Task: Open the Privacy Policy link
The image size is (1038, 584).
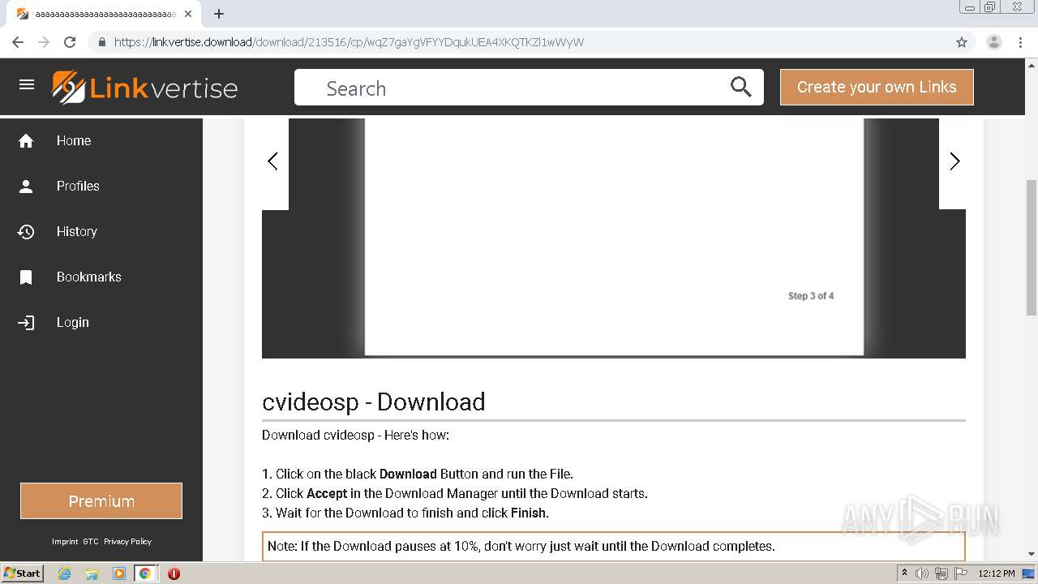Action: pyautogui.click(x=127, y=542)
